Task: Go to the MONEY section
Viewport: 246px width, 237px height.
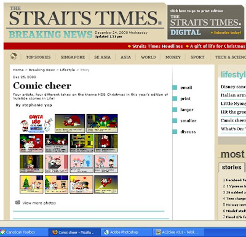Action: (173, 57)
